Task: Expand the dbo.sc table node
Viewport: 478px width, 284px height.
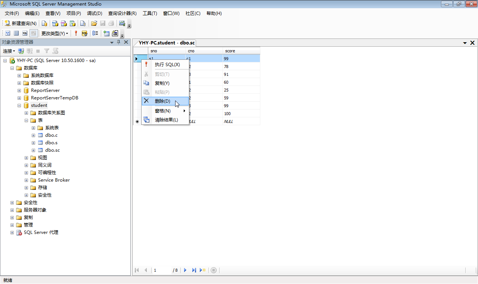Action: [34, 150]
